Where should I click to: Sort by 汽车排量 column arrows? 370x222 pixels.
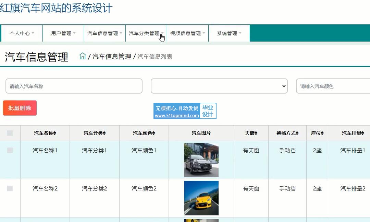tap(362, 133)
